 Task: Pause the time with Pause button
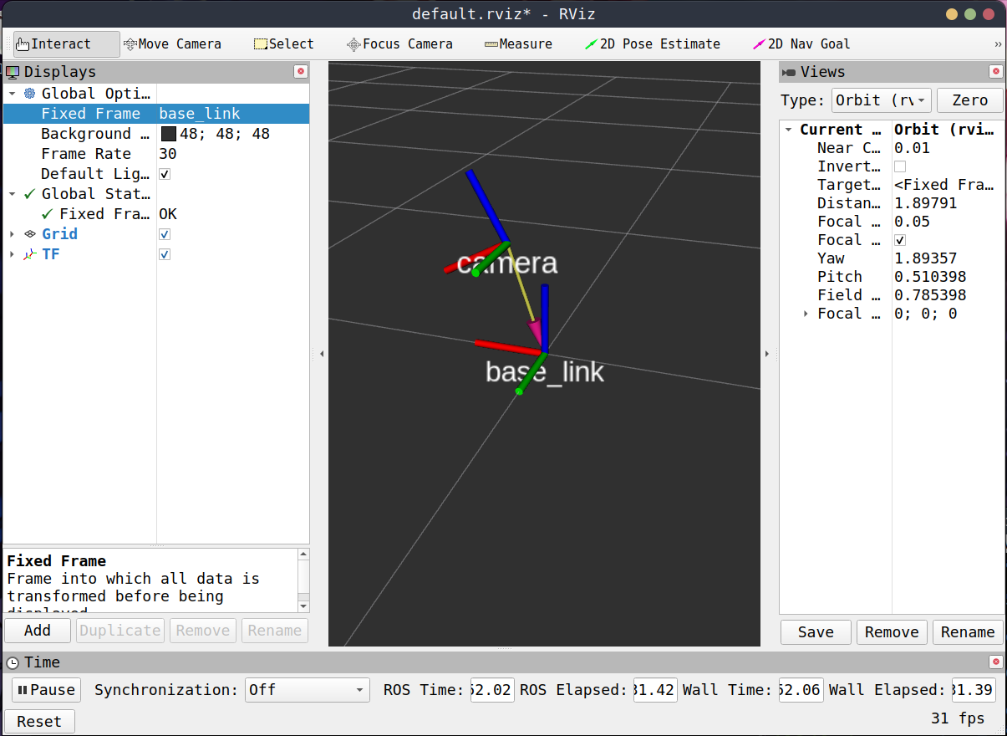(x=46, y=690)
